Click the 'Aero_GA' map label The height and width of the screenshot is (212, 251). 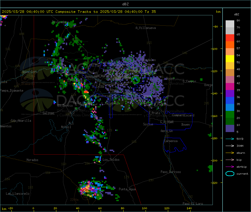(166, 131)
